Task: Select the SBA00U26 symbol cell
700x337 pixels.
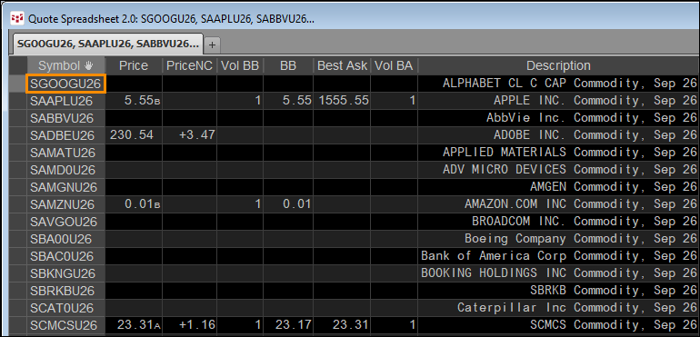Action: click(65, 239)
